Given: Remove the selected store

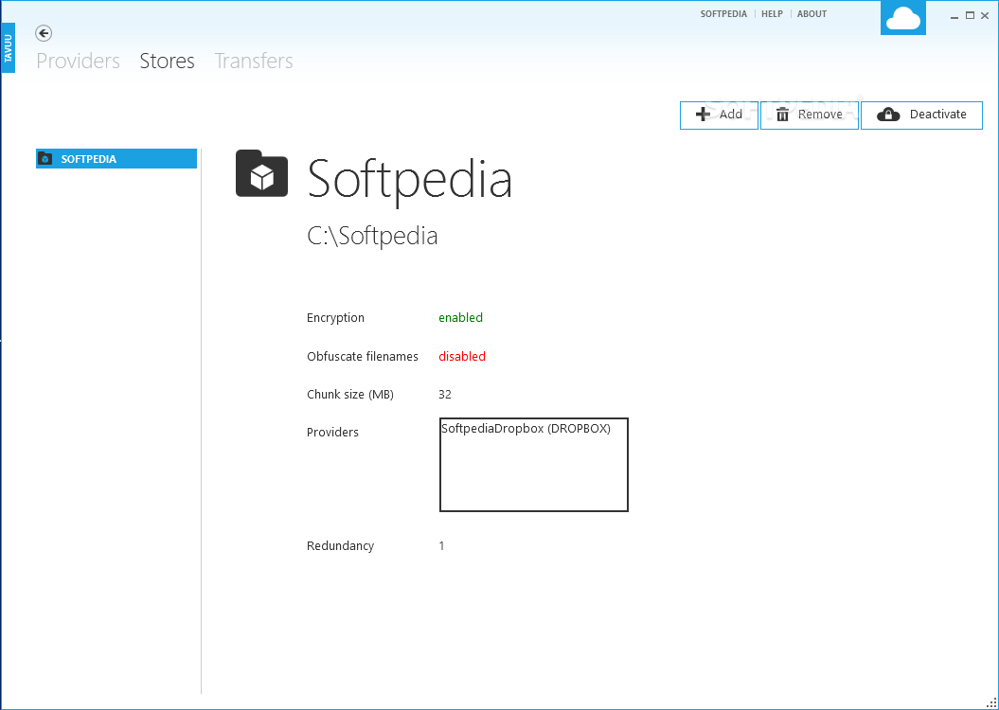Looking at the screenshot, I should [809, 115].
